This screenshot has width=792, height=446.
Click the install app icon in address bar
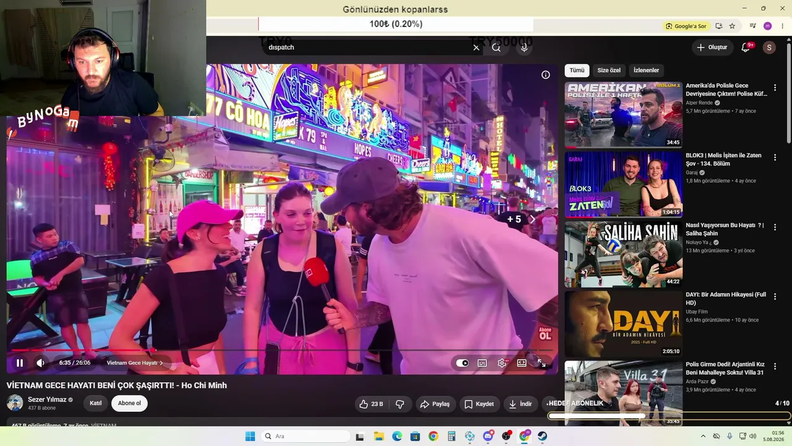(719, 26)
